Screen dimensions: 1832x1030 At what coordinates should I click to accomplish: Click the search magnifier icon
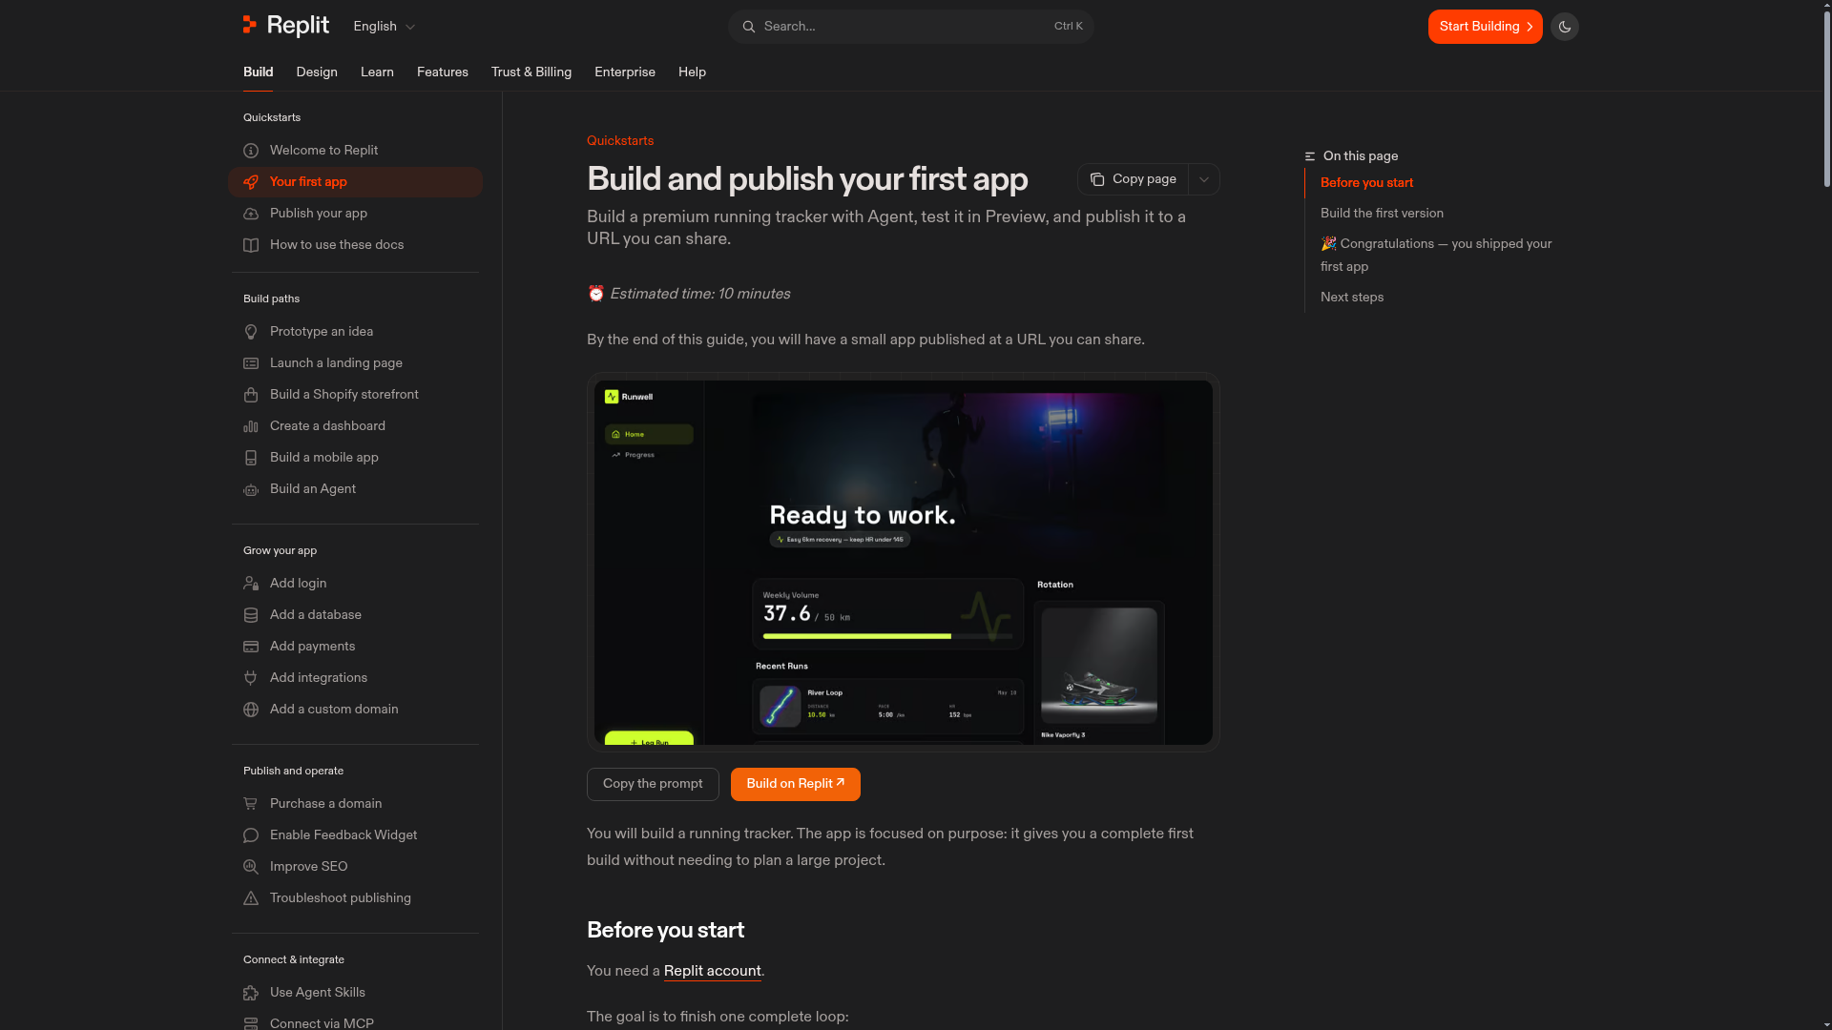(749, 27)
